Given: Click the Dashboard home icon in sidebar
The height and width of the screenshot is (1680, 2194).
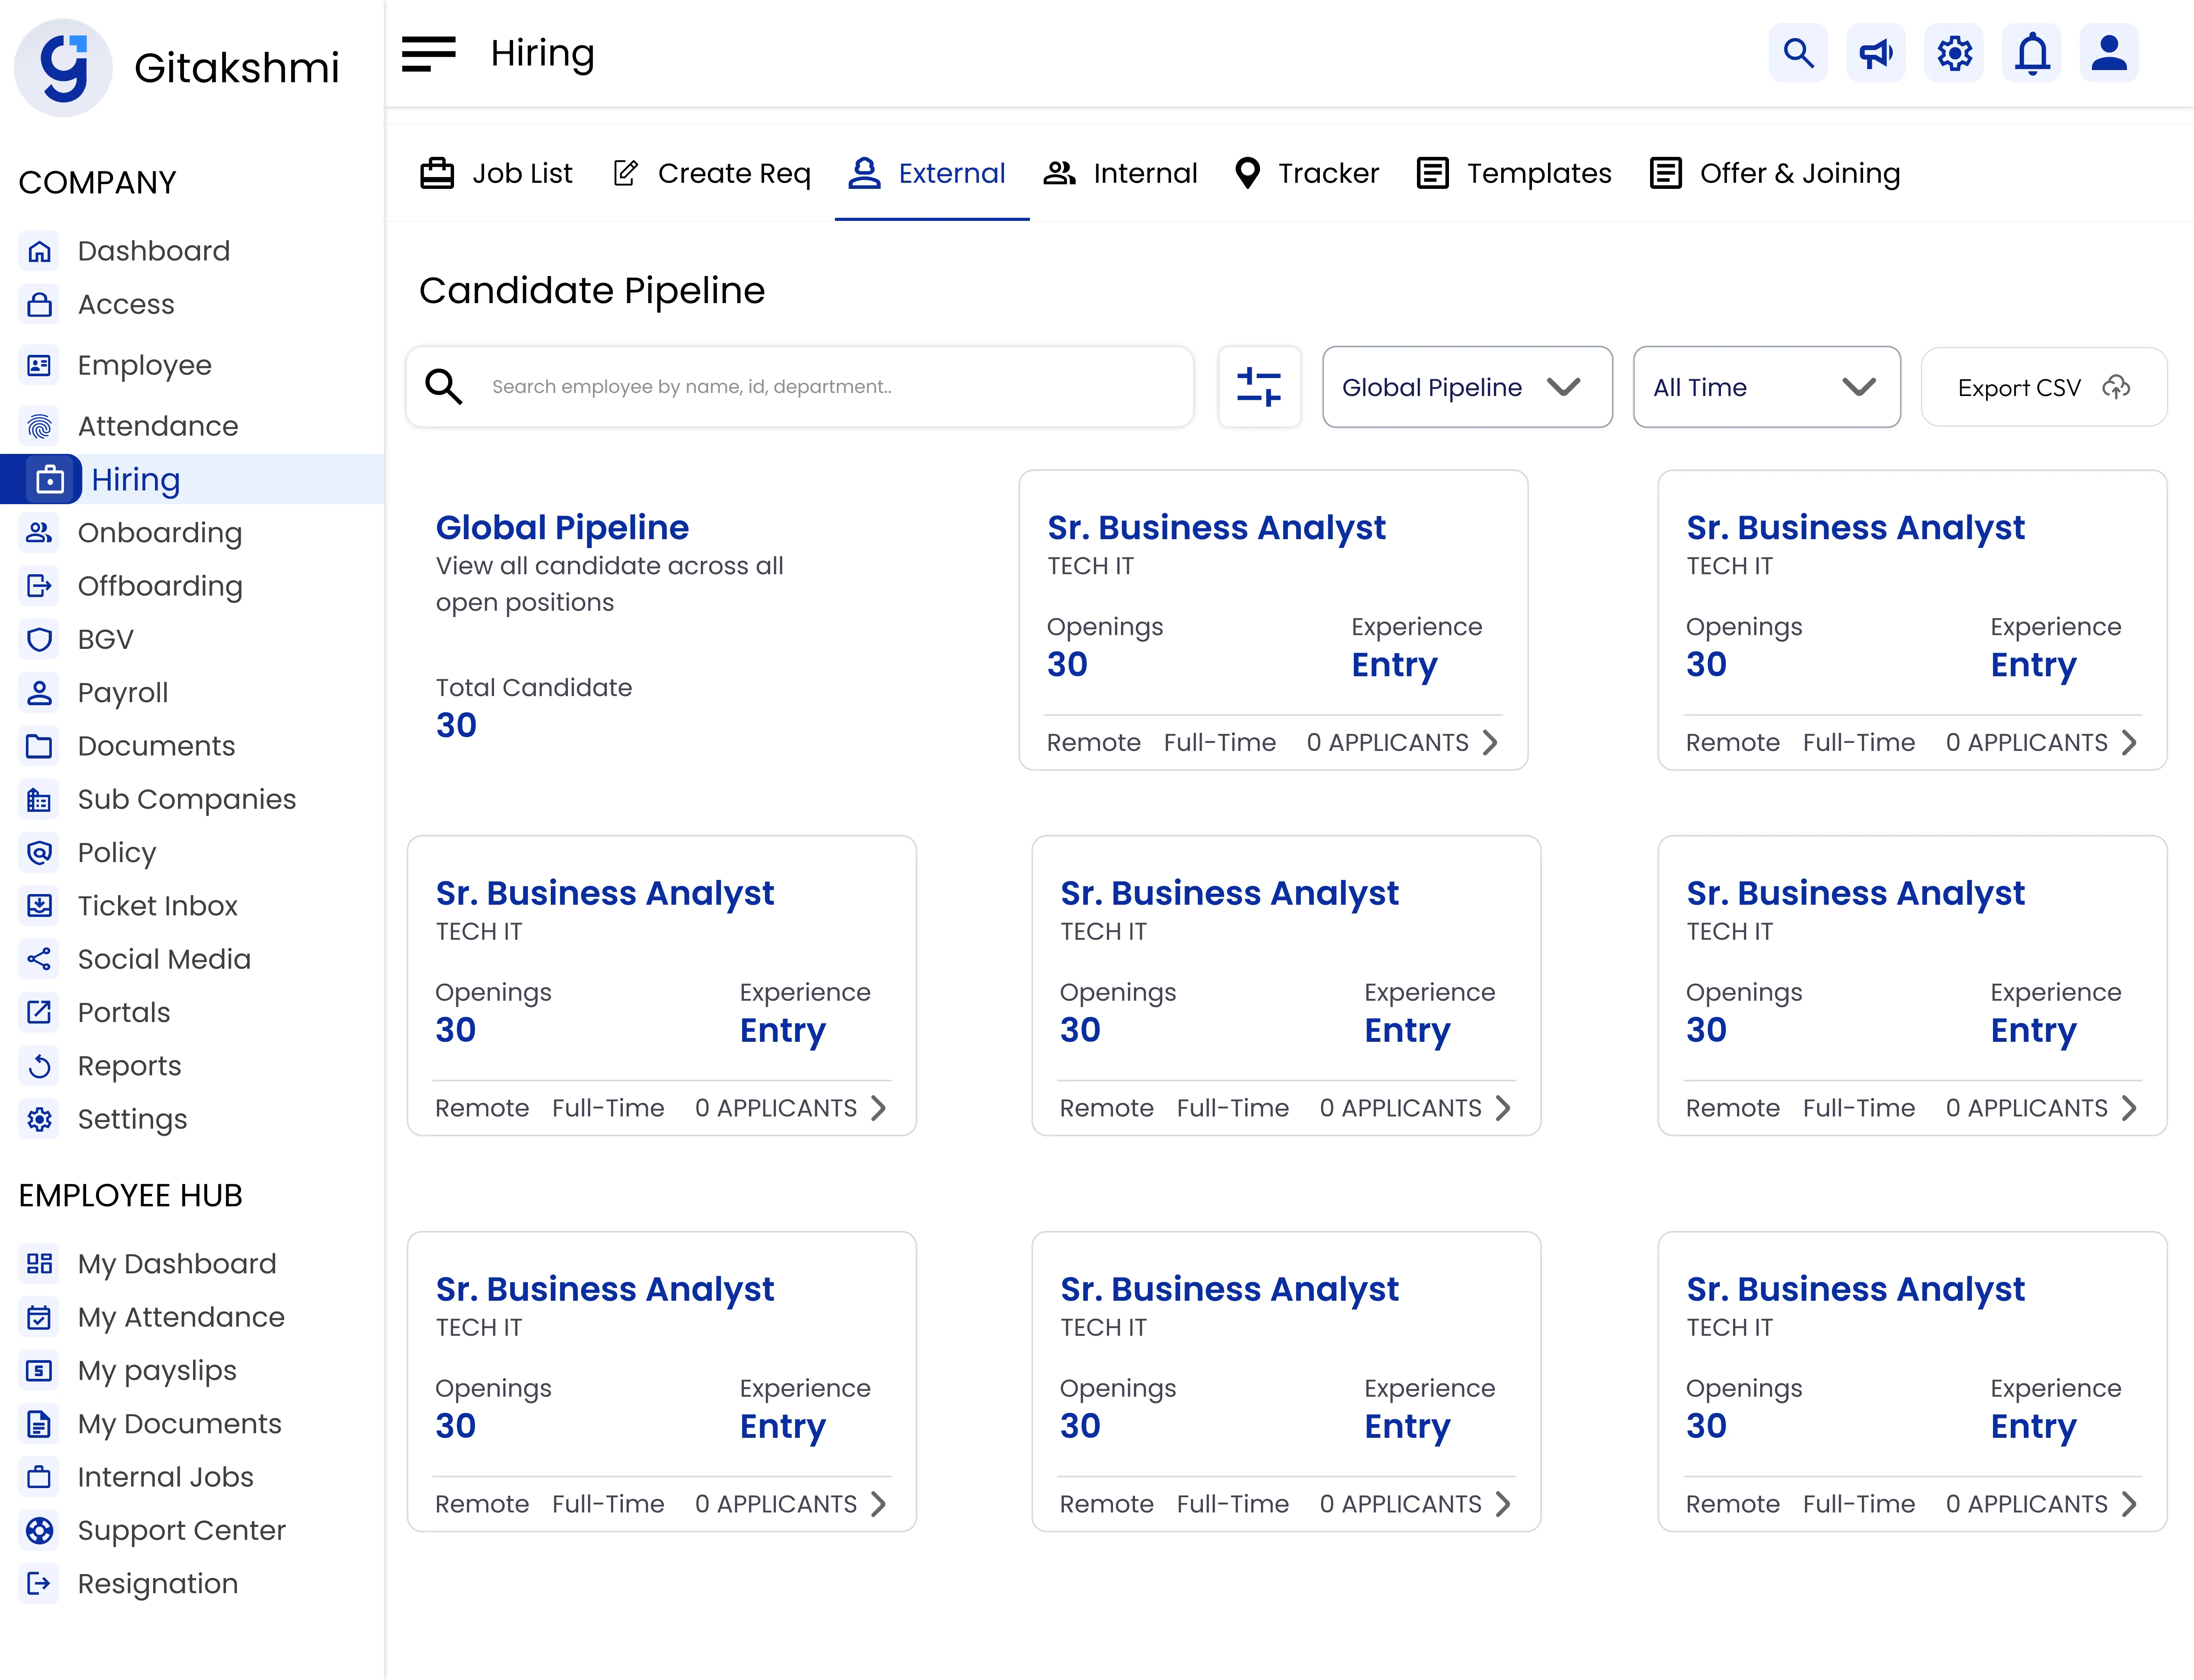Looking at the screenshot, I should (x=39, y=251).
